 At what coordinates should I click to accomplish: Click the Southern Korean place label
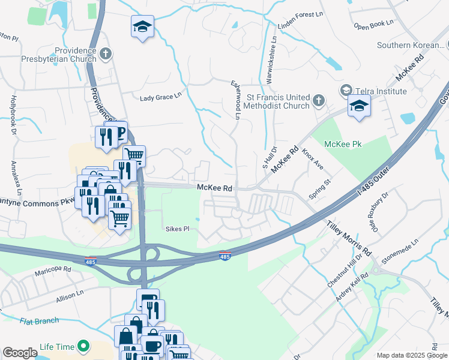(411, 45)
